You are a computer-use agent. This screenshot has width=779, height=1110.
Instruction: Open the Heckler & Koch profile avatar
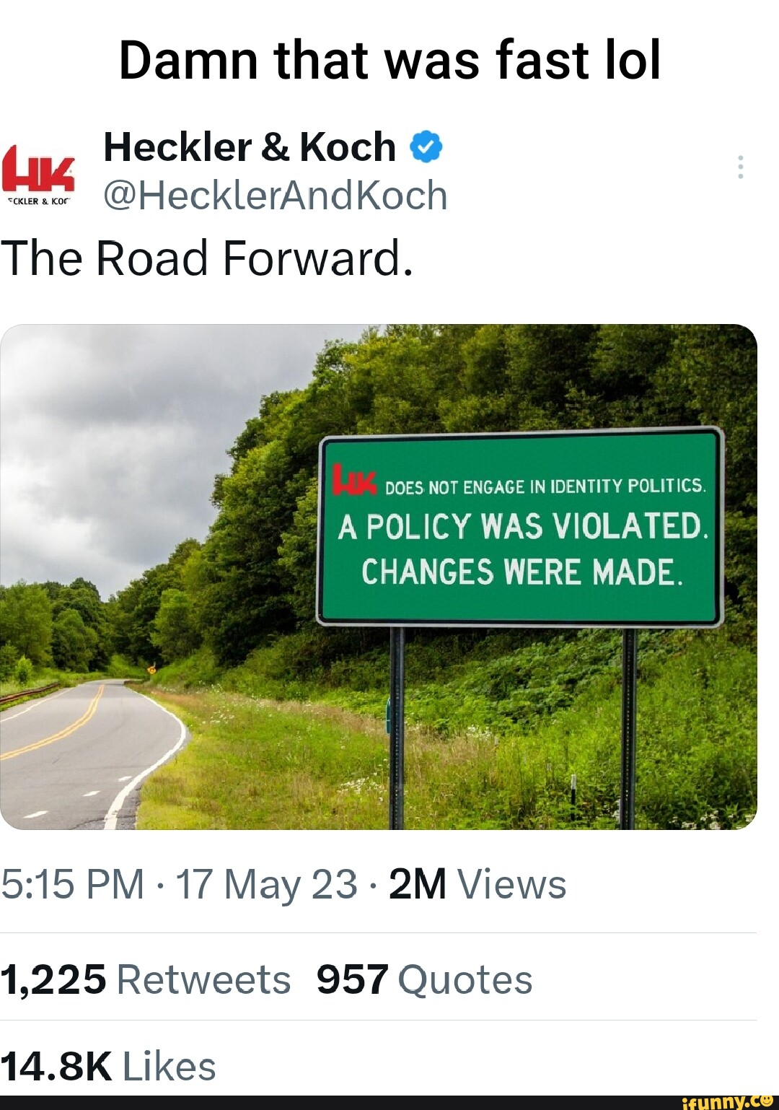(x=39, y=173)
